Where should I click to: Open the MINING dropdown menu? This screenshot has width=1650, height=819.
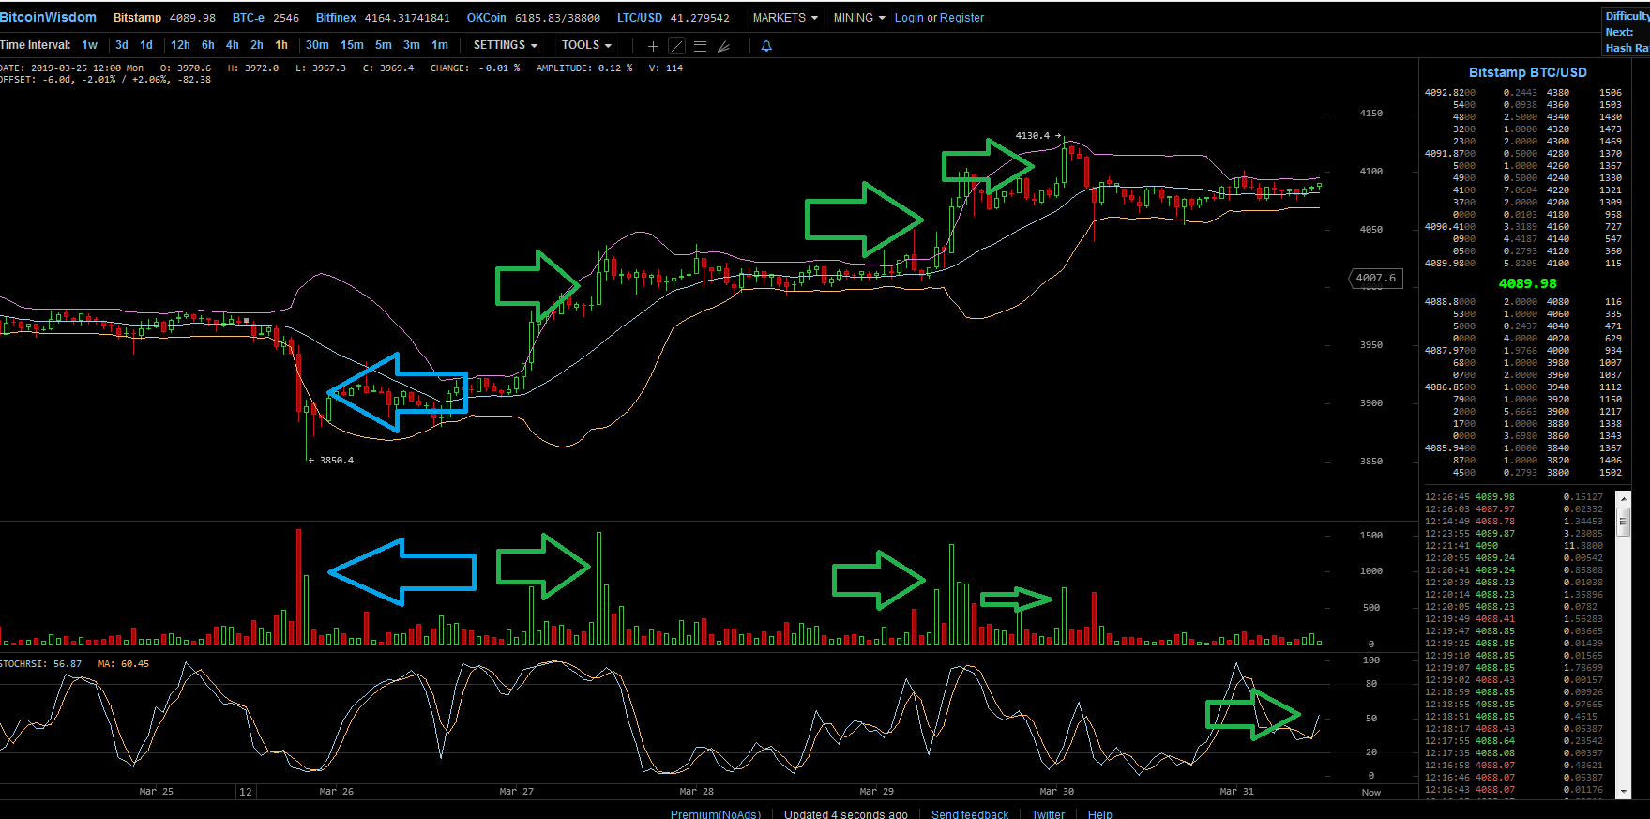(859, 18)
